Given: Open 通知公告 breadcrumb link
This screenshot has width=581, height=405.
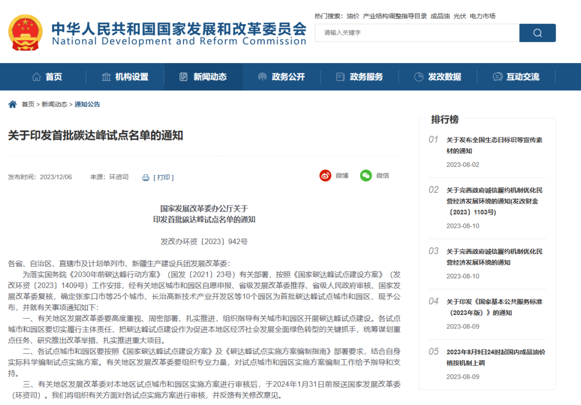Looking at the screenshot, I should [87, 104].
